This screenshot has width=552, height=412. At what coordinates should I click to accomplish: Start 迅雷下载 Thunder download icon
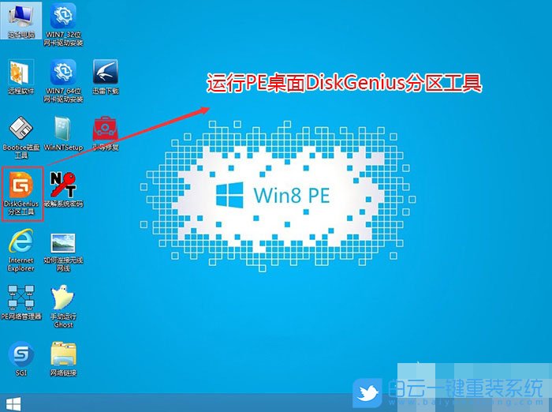(105, 73)
